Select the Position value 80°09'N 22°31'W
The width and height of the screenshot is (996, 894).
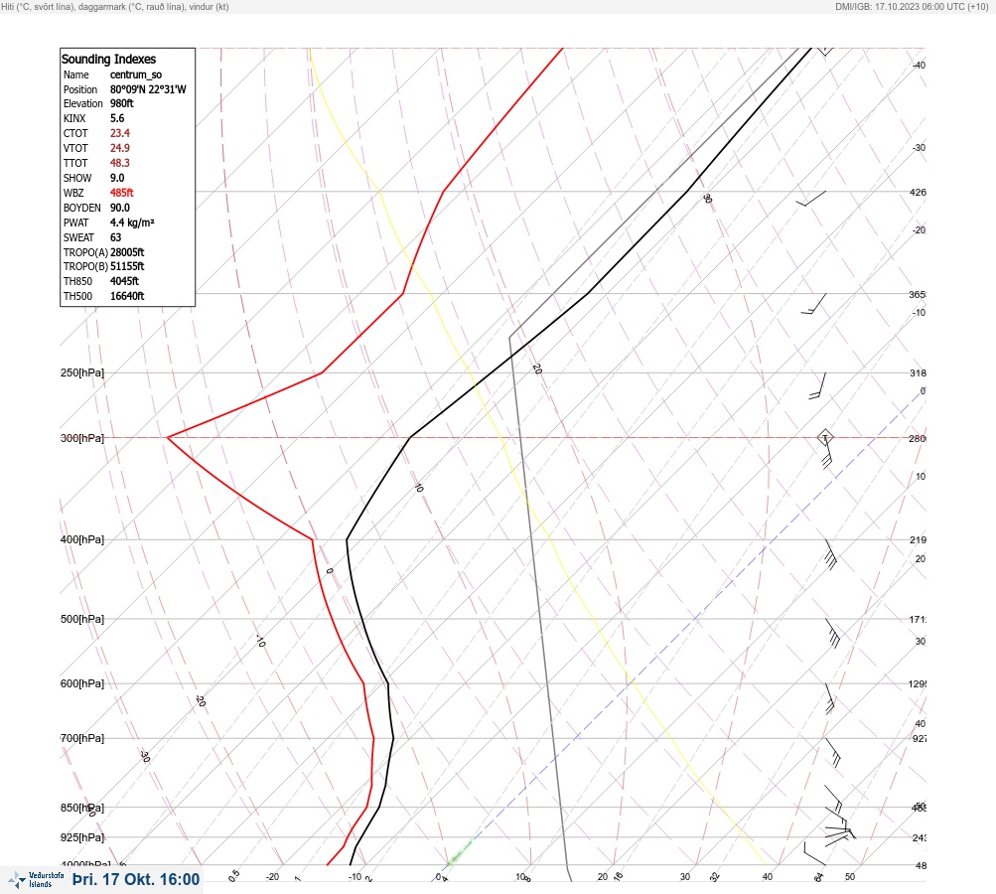(x=148, y=89)
